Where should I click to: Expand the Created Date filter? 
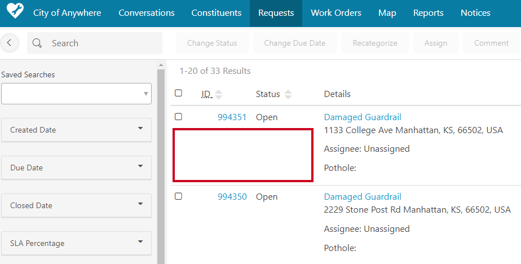(77, 130)
